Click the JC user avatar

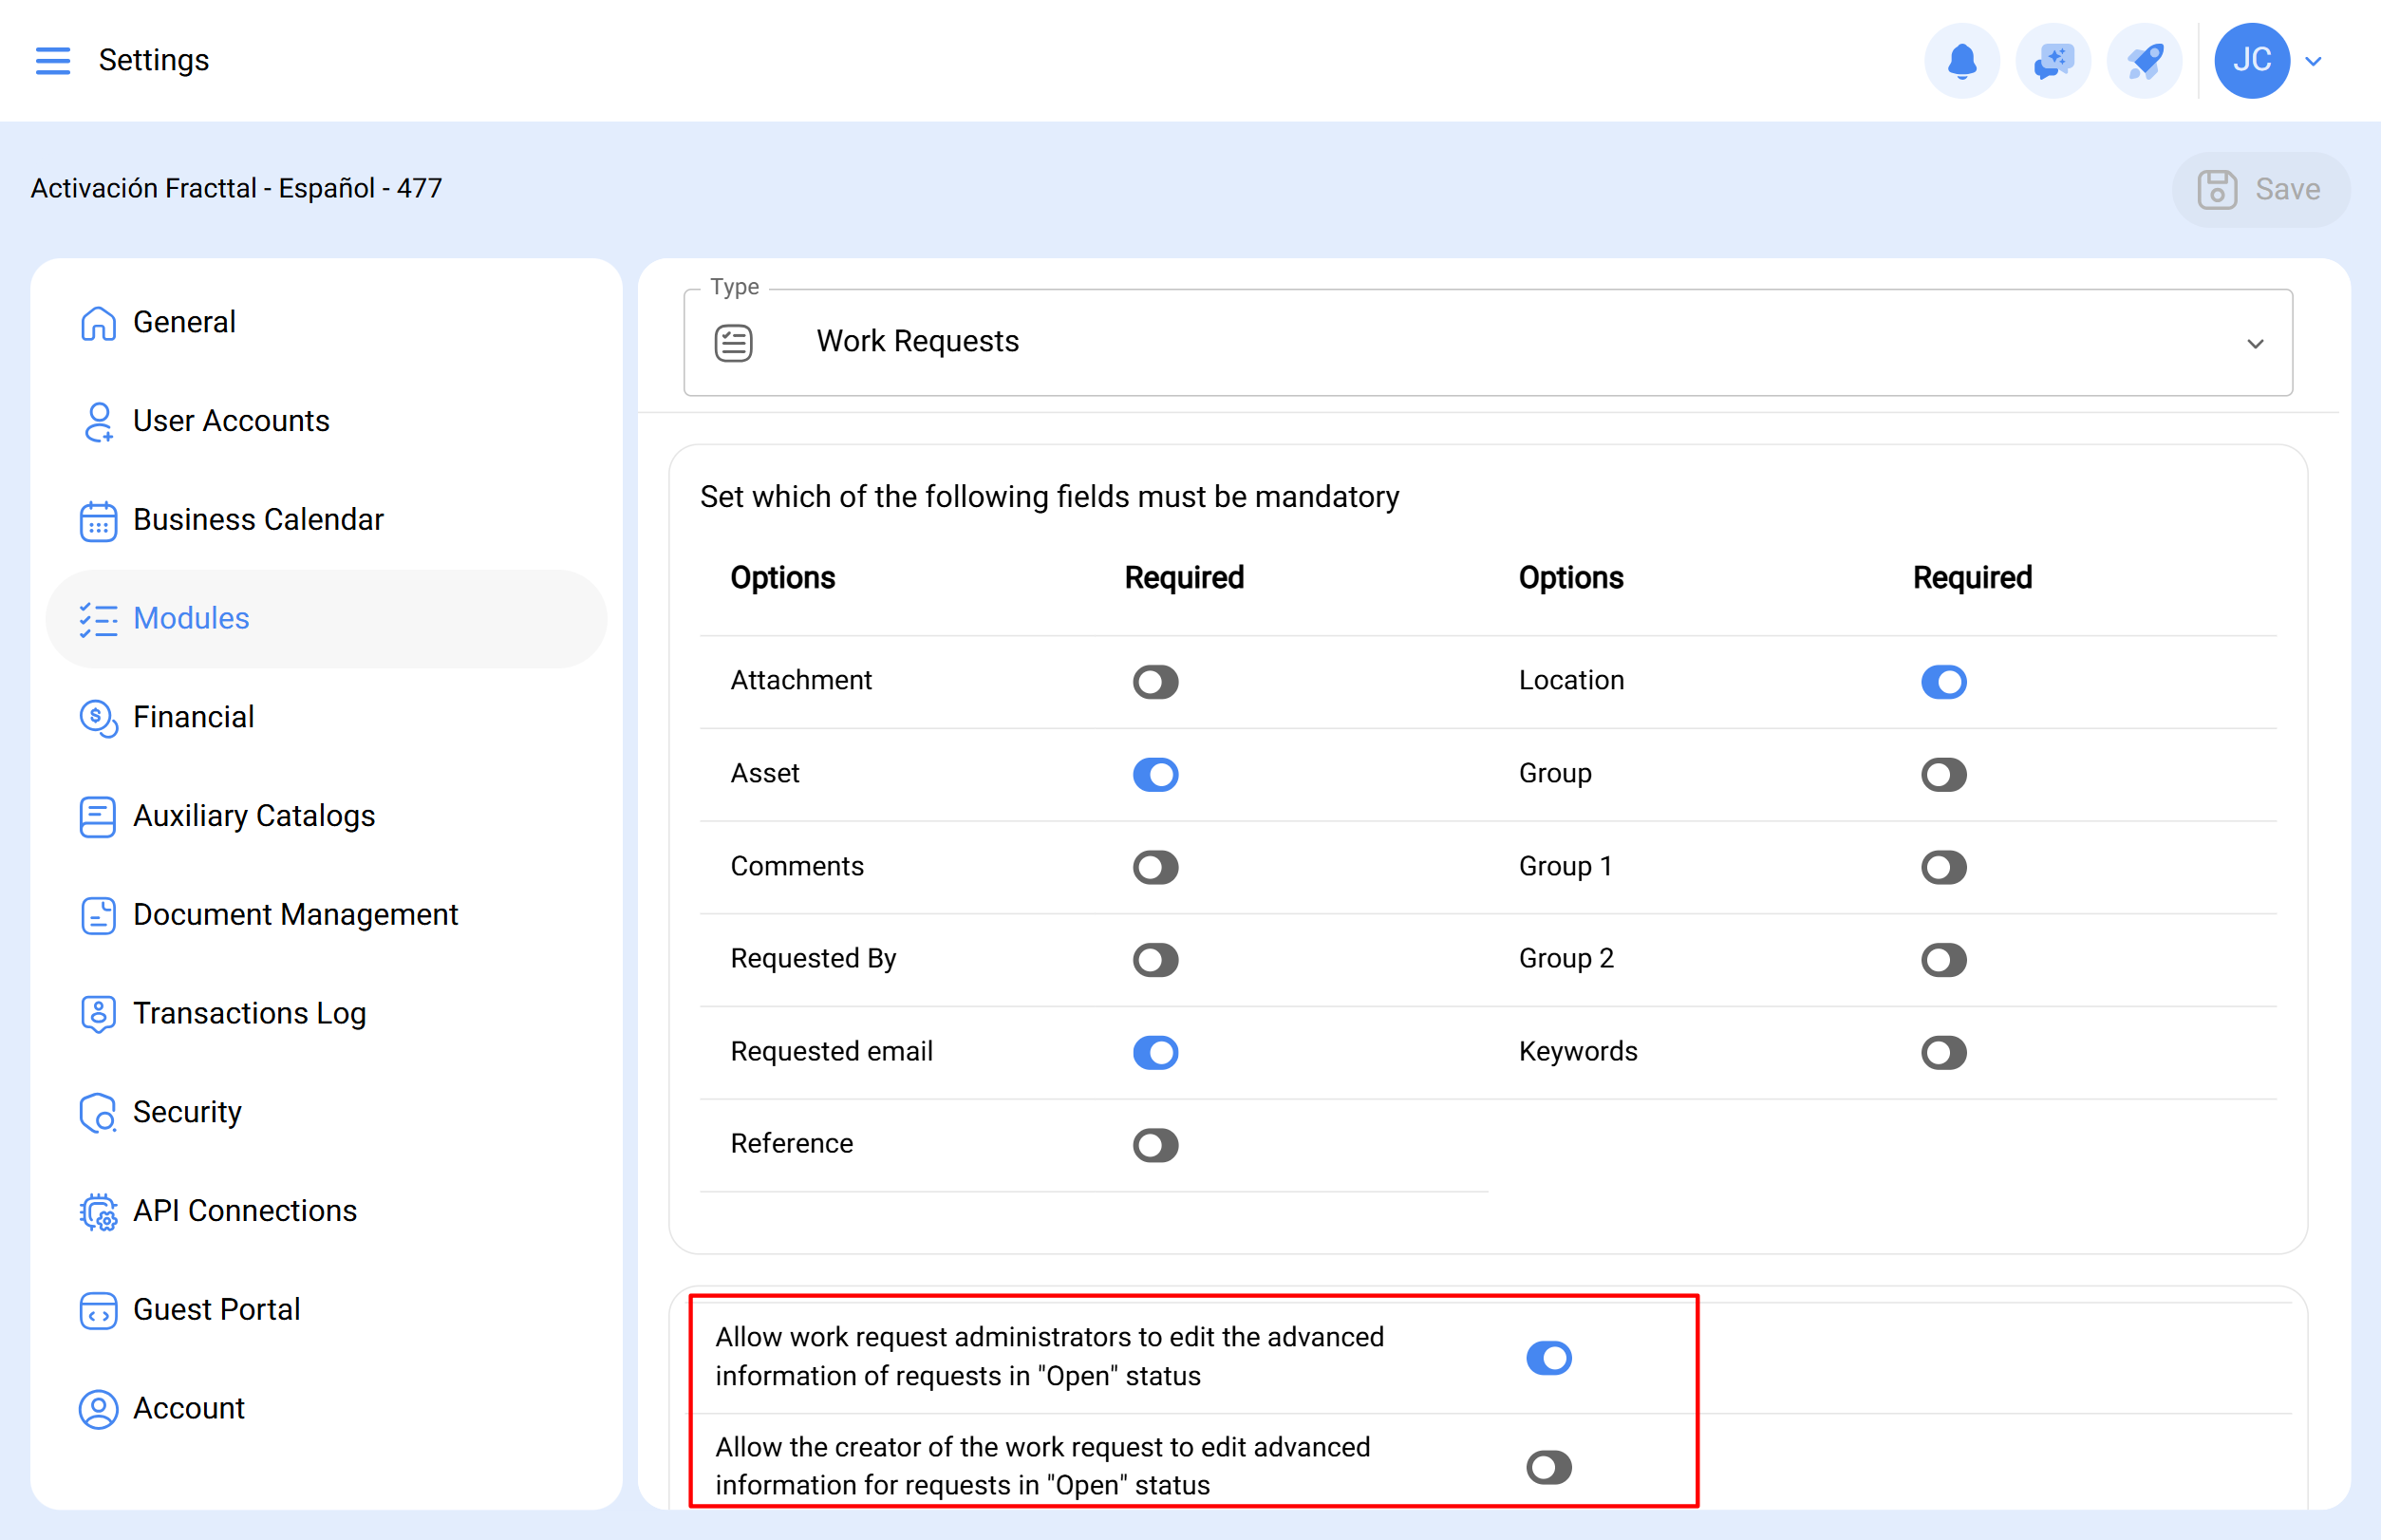tap(2251, 61)
